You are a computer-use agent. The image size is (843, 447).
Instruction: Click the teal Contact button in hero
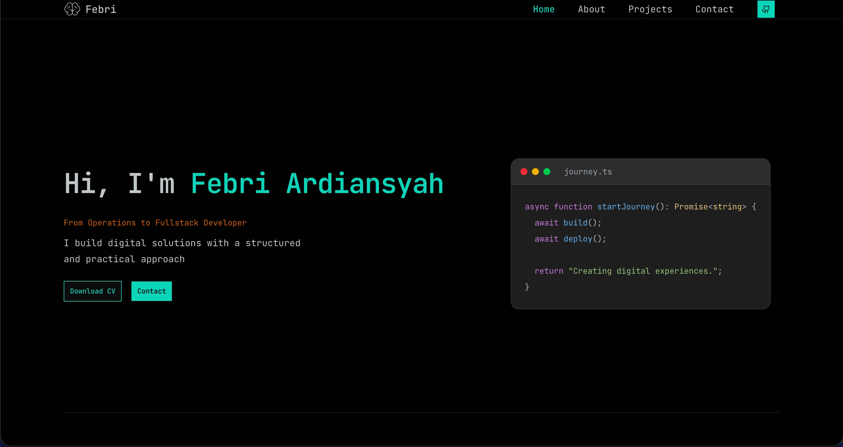[x=151, y=291]
